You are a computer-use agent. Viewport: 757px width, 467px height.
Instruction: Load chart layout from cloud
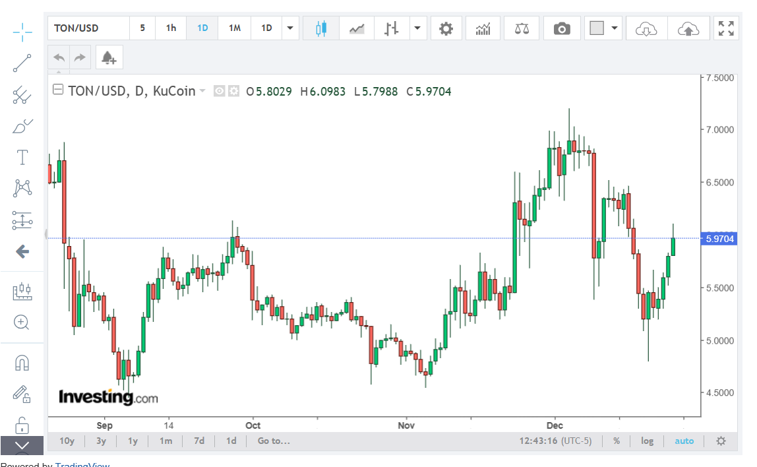tap(646, 28)
